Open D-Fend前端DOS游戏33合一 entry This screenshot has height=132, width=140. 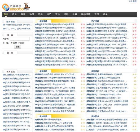click(x=110, y=95)
